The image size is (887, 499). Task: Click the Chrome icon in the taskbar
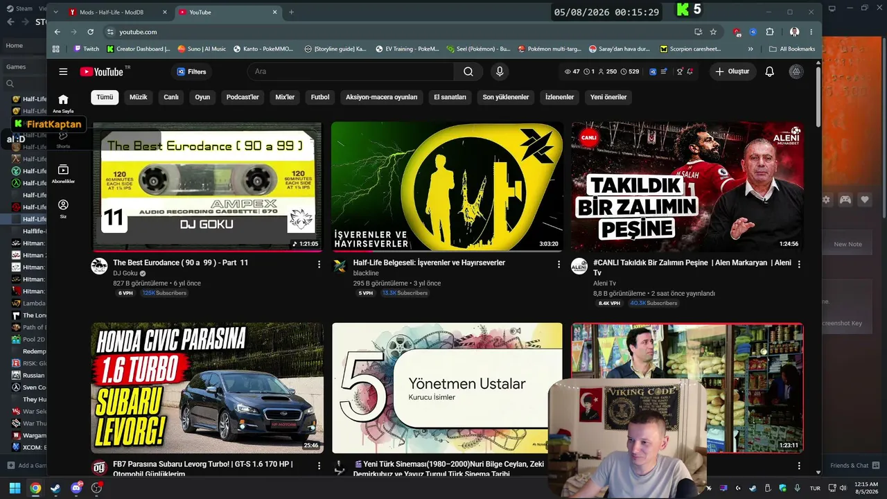click(x=35, y=488)
